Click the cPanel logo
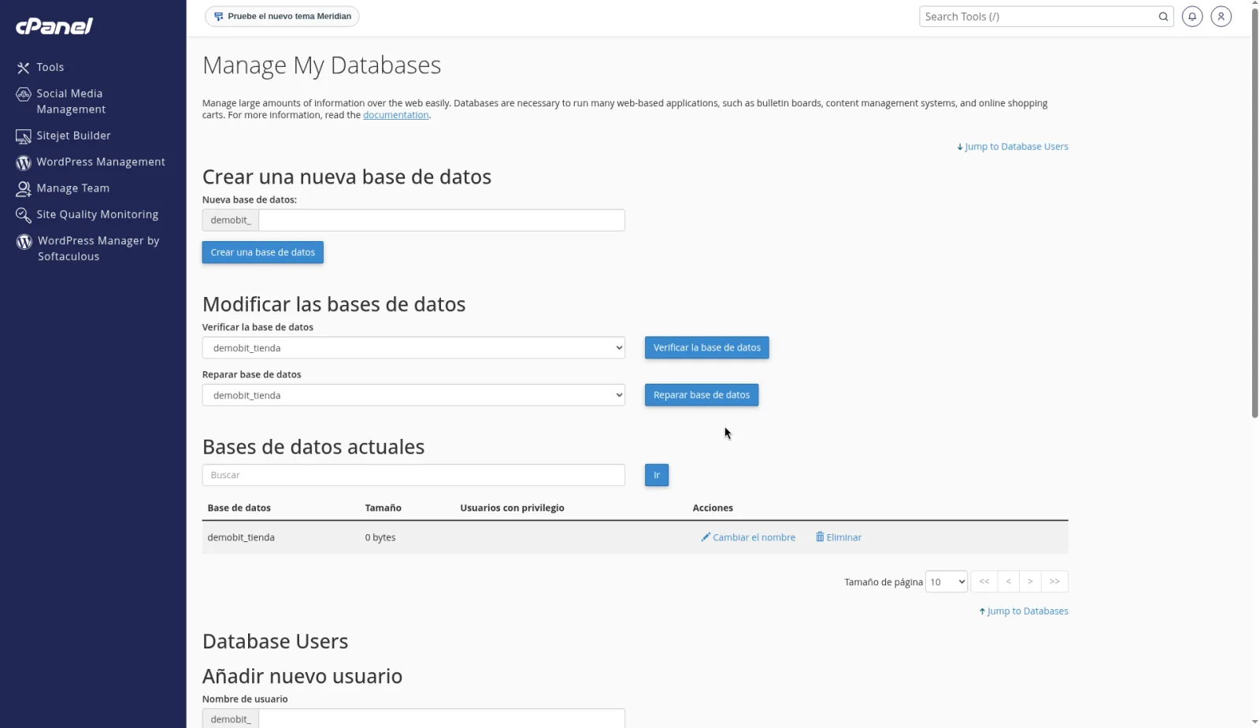The width and height of the screenshot is (1260, 728). [x=54, y=26]
